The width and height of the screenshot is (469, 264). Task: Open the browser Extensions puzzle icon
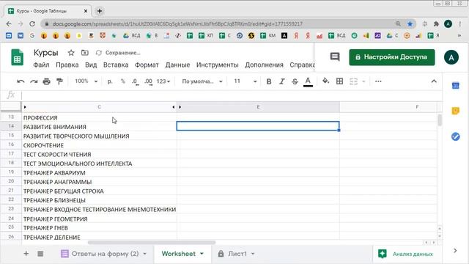(436, 23)
